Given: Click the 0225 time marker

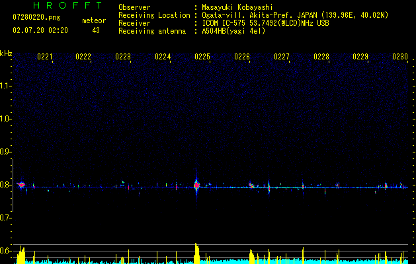Looking at the screenshot, I should click(x=202, y=57).
